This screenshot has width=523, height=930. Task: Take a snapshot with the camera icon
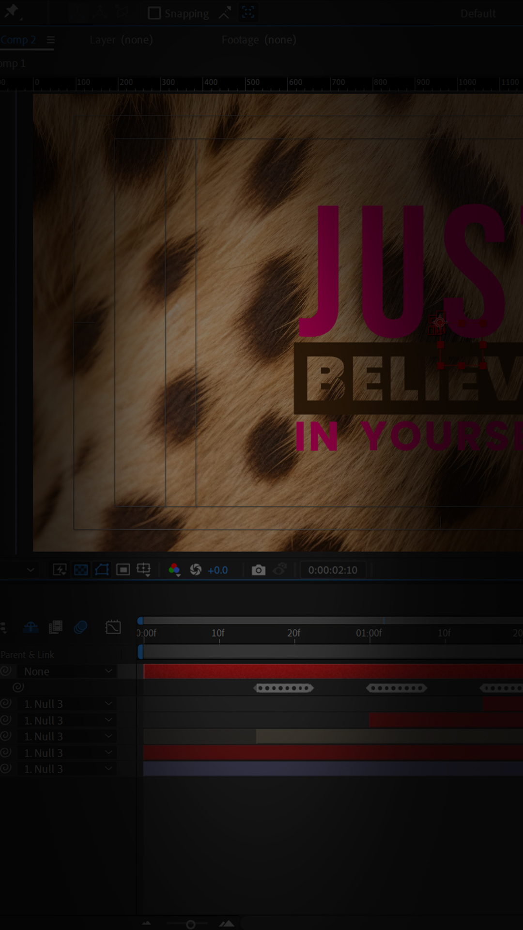(x=259, y=570)
